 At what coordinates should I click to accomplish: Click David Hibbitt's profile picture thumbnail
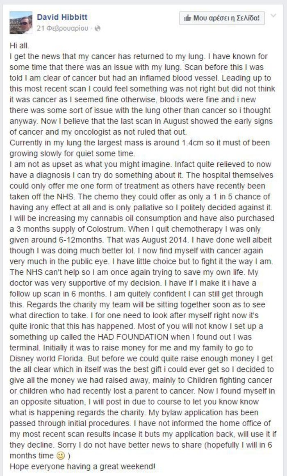[x=21, y=23]
